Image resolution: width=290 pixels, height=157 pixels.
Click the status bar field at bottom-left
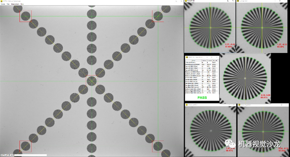24,155
